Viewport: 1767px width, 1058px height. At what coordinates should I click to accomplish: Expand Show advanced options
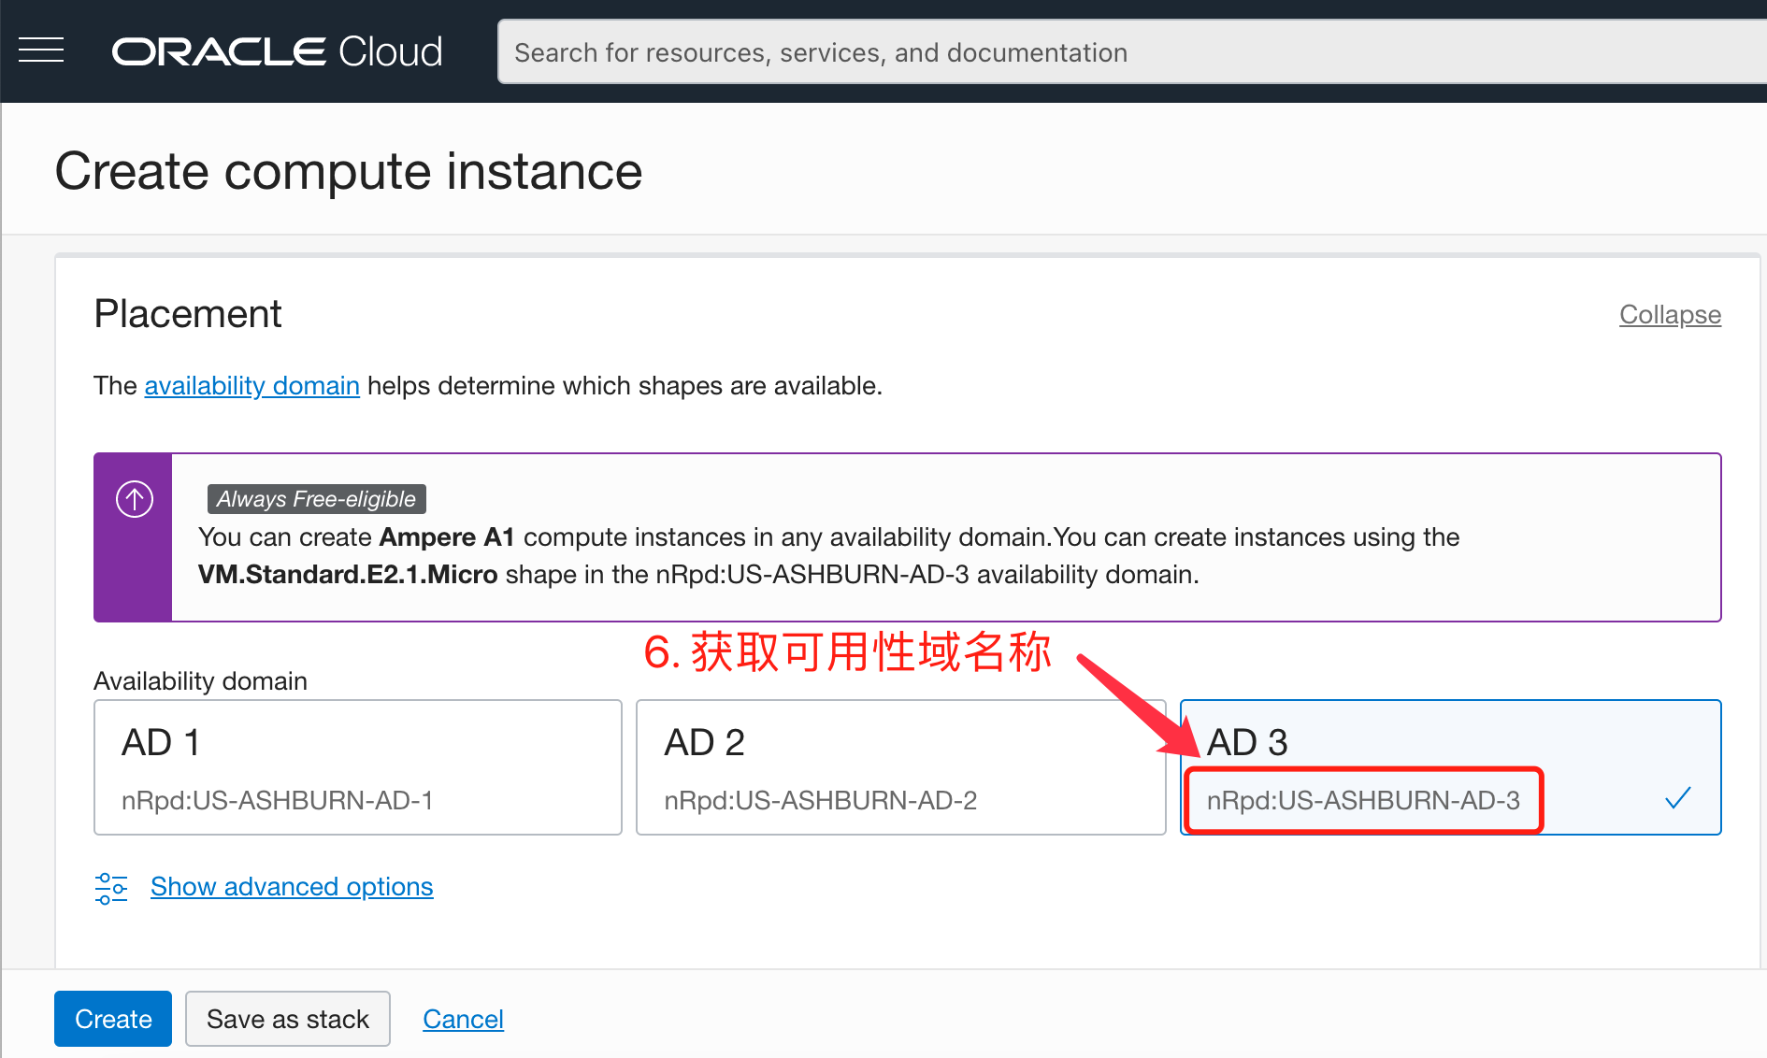pyautogui.click(x=292, y=887)
